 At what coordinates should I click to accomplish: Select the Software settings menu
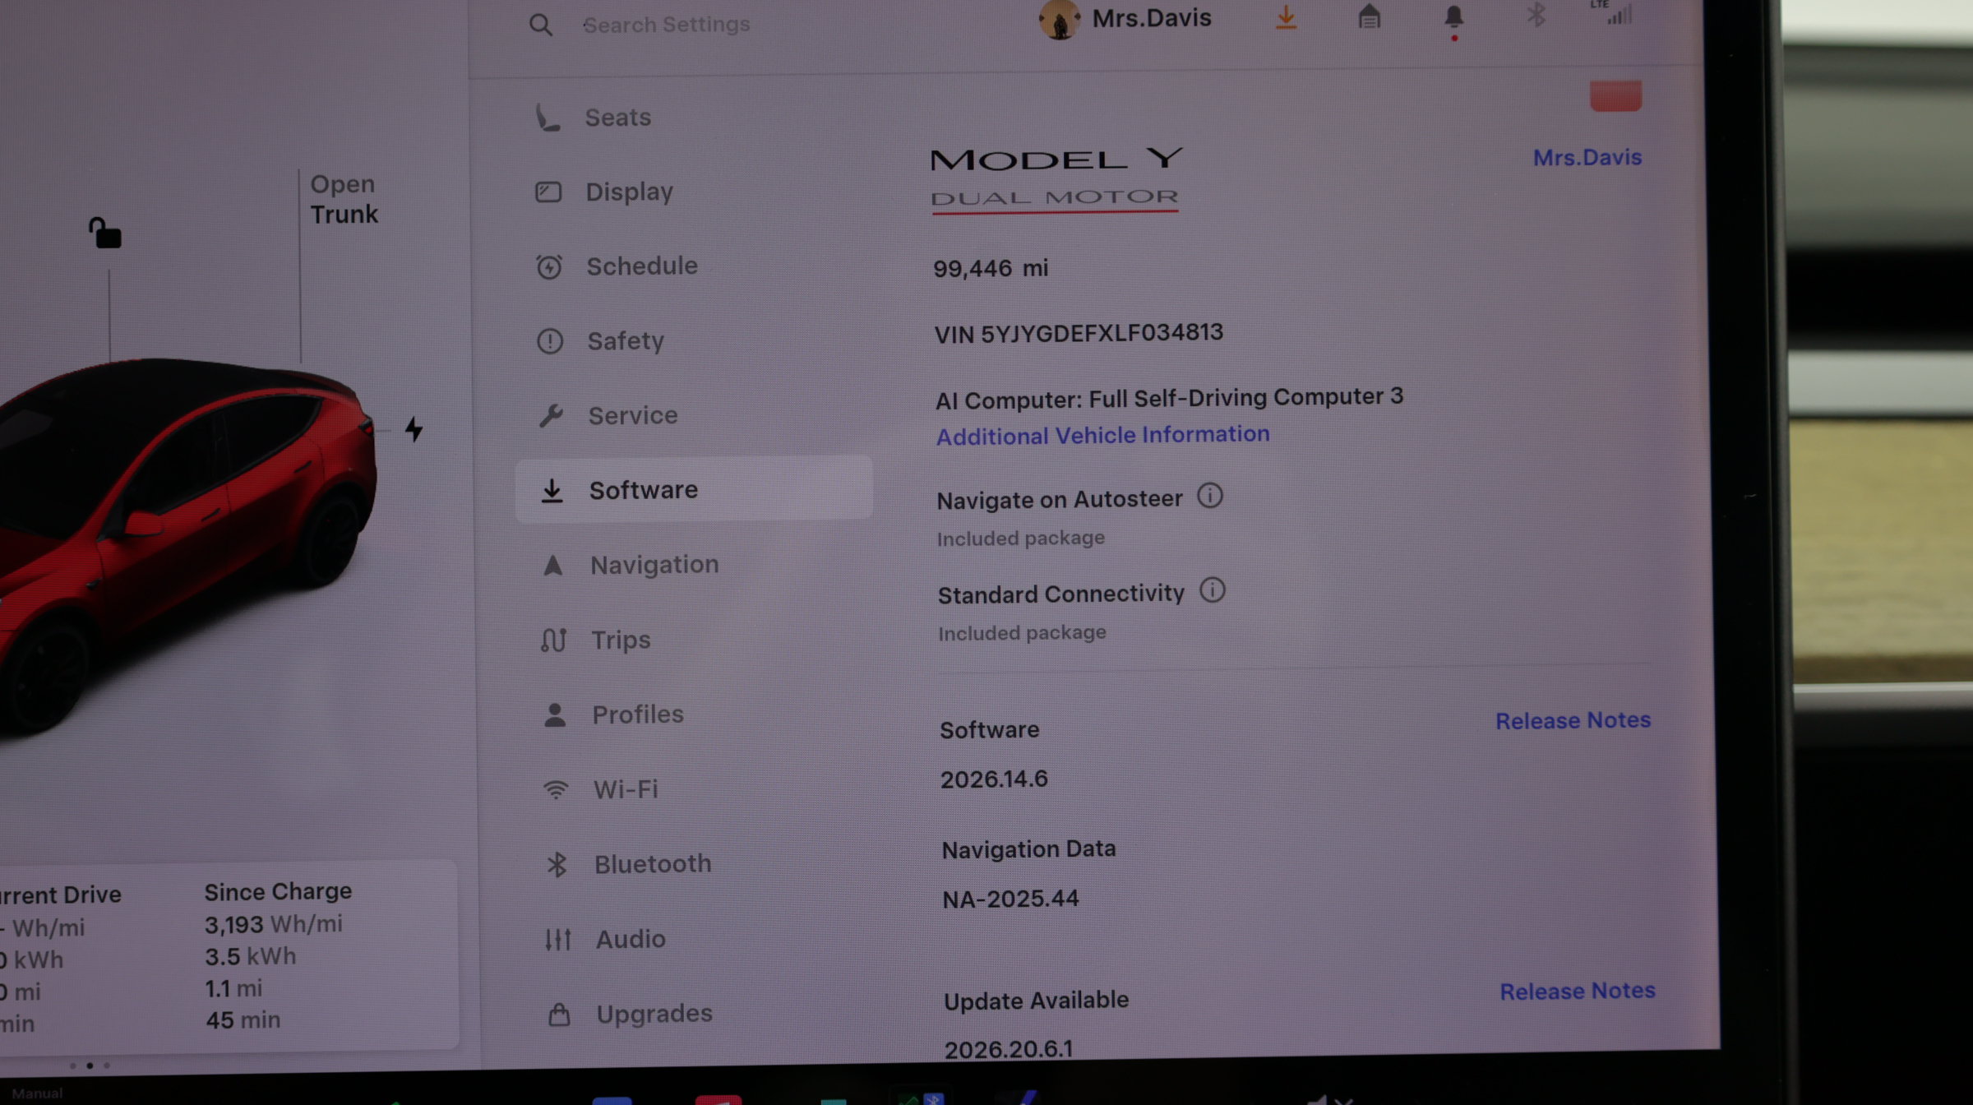pos(695,490)
